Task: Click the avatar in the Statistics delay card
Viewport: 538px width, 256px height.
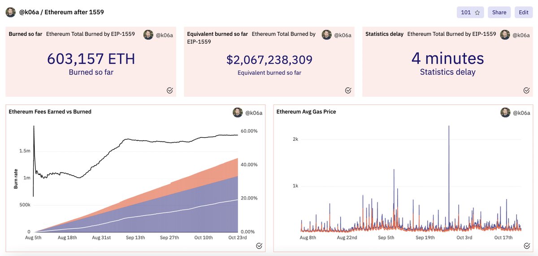Action: coord(505,35)
